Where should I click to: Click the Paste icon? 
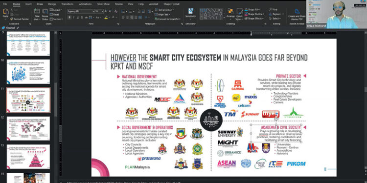coord(5,11)
